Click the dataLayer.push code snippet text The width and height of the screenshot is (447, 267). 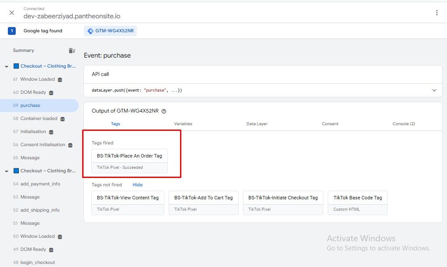[137, 90]
